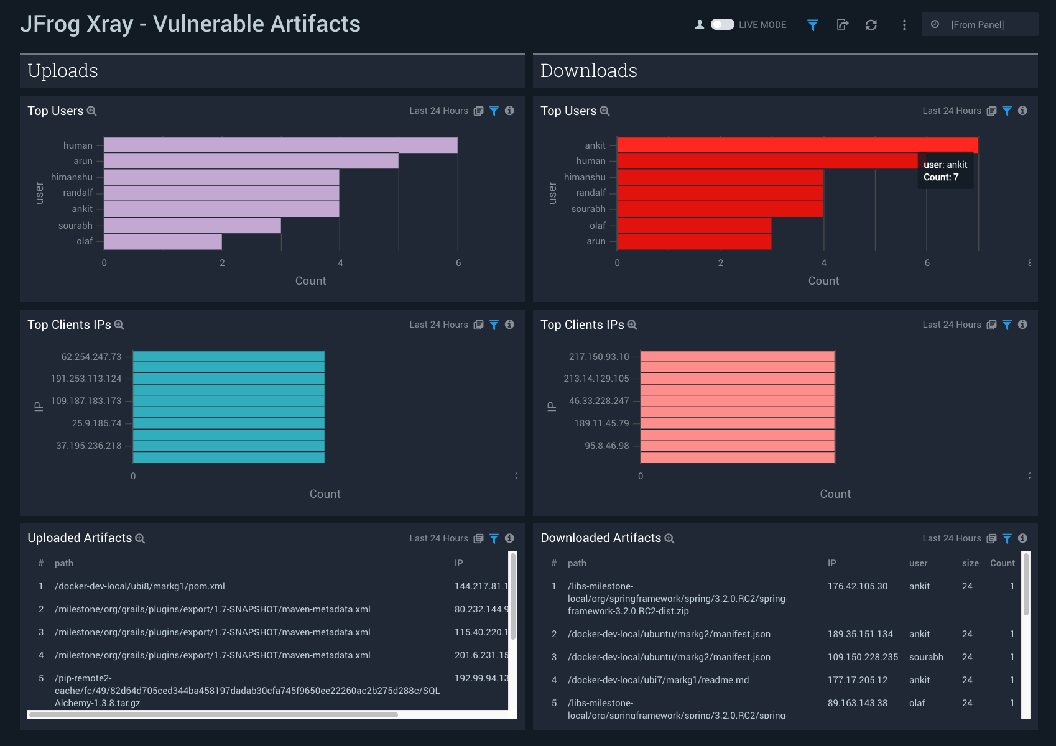1056x746 pixels.
Task: Click the user icon beside Live Mode
Action: [x=700, y=24]
